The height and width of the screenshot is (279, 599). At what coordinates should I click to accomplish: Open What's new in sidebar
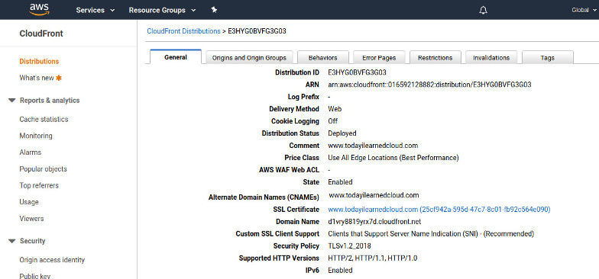(x=37, y=78)
